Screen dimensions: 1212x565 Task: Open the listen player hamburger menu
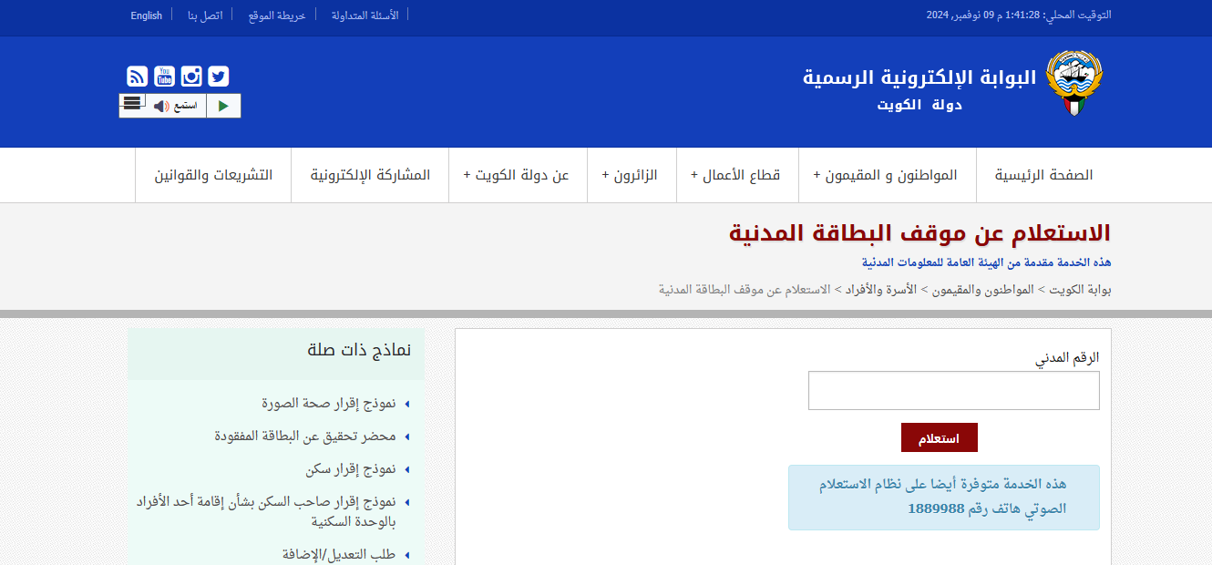click(132, 102)
